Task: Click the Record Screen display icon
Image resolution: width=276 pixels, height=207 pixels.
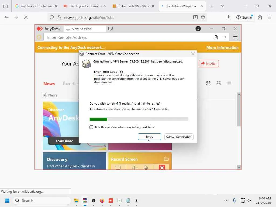Action: [118, 168]
